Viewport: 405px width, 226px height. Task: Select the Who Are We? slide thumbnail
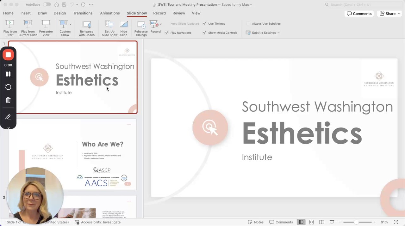[73, 154]
